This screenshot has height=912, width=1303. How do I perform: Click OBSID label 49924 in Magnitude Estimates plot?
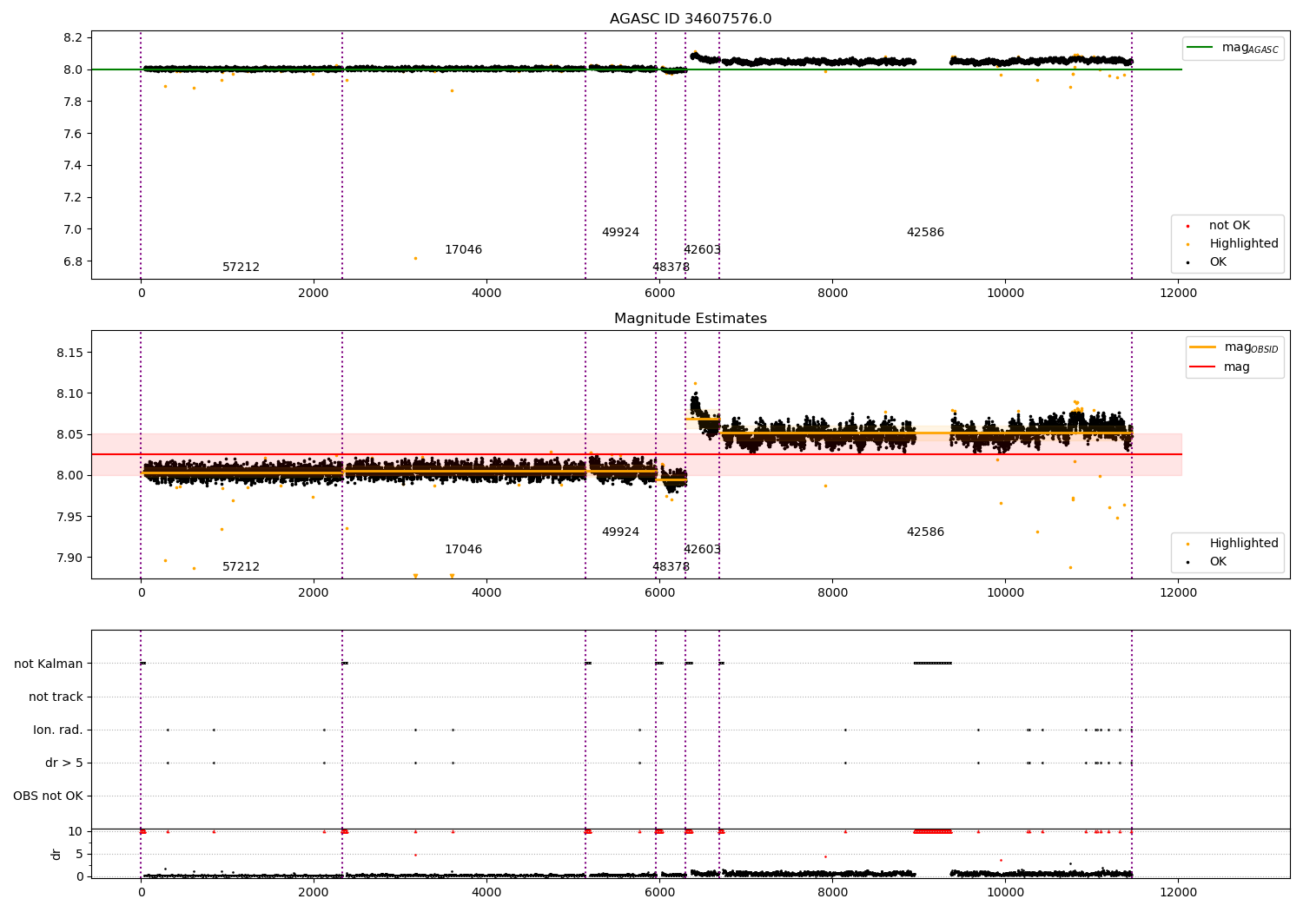(x=620, y=532)
